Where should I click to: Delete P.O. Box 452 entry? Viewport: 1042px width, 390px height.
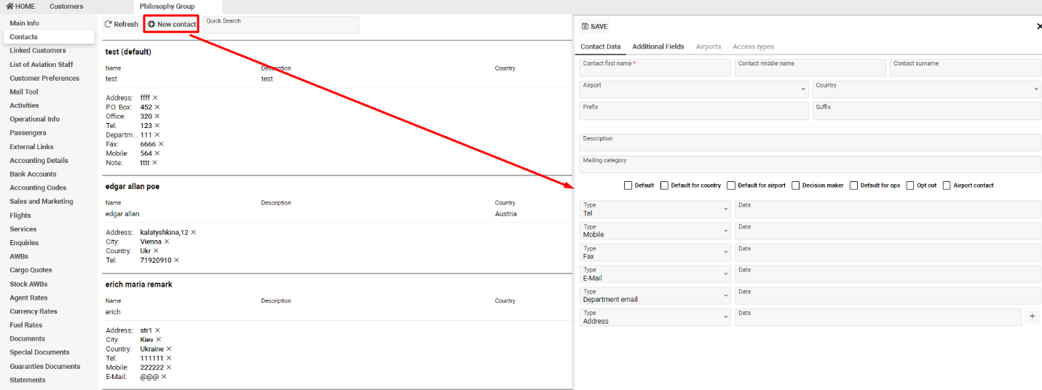point(158,107)
